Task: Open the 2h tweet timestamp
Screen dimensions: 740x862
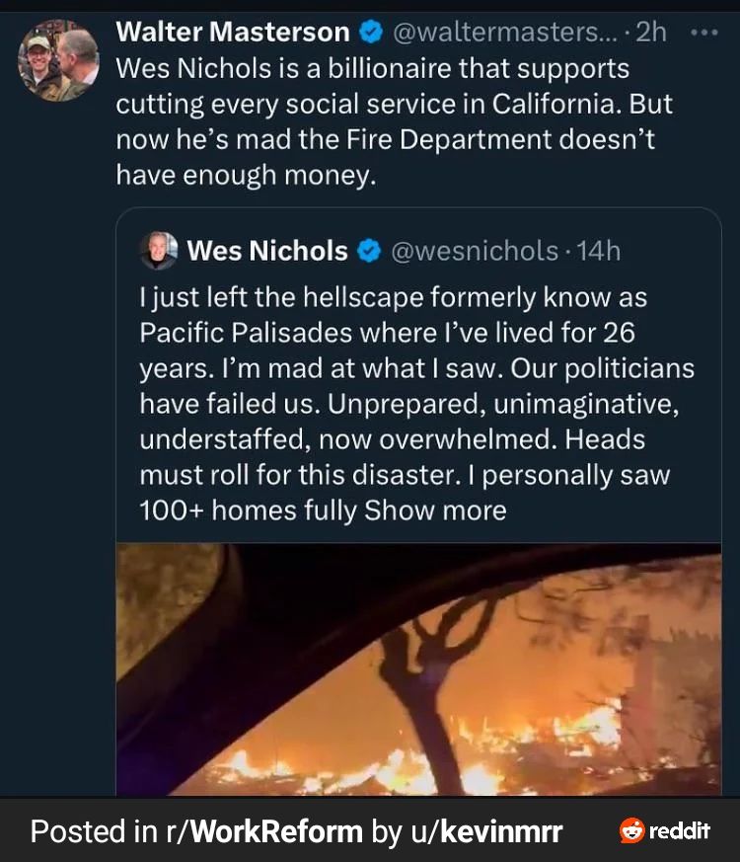Action: [651, 33]
